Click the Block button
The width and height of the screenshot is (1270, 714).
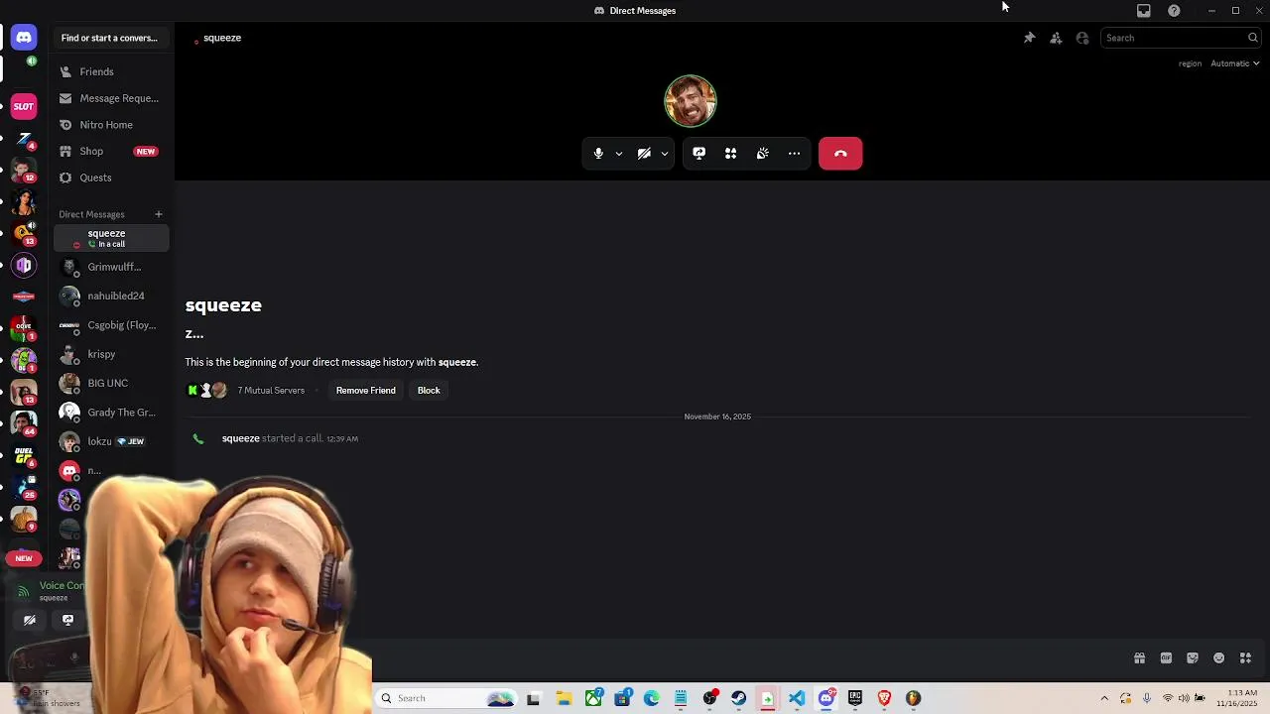[x=429, y=391]
